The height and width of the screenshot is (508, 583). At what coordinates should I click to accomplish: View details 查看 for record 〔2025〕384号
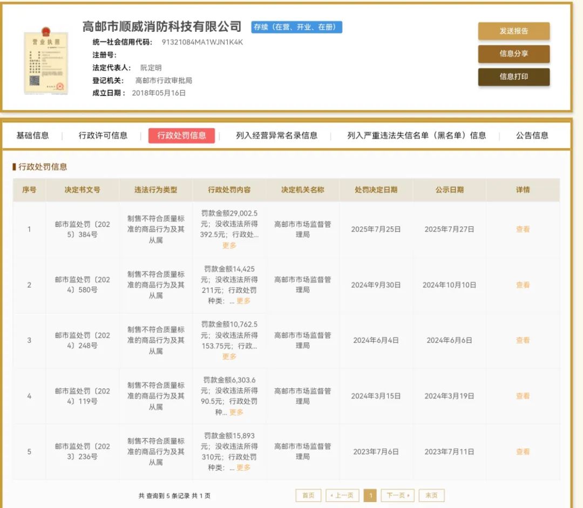(x=523, y=229)
